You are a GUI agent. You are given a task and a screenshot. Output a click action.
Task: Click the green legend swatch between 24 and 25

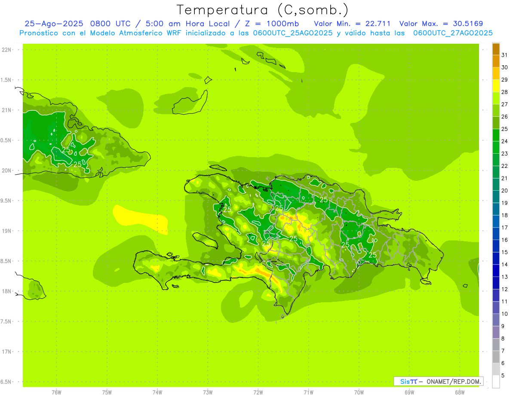tap(496, 135)
